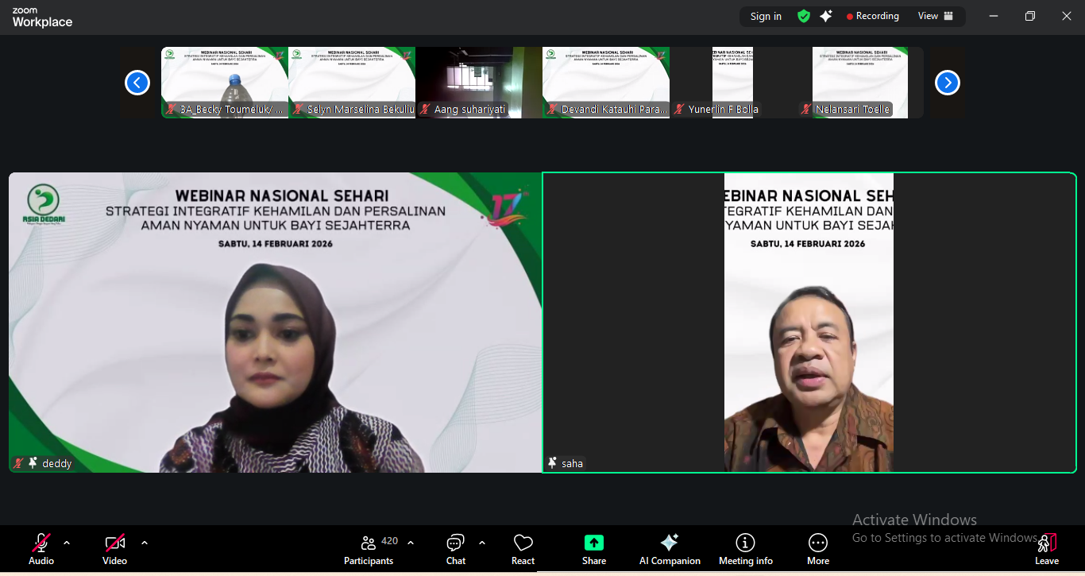This screenshot has height=576, width=1085.
Task: Click the encryption shield icon
Action: (804, 16)
